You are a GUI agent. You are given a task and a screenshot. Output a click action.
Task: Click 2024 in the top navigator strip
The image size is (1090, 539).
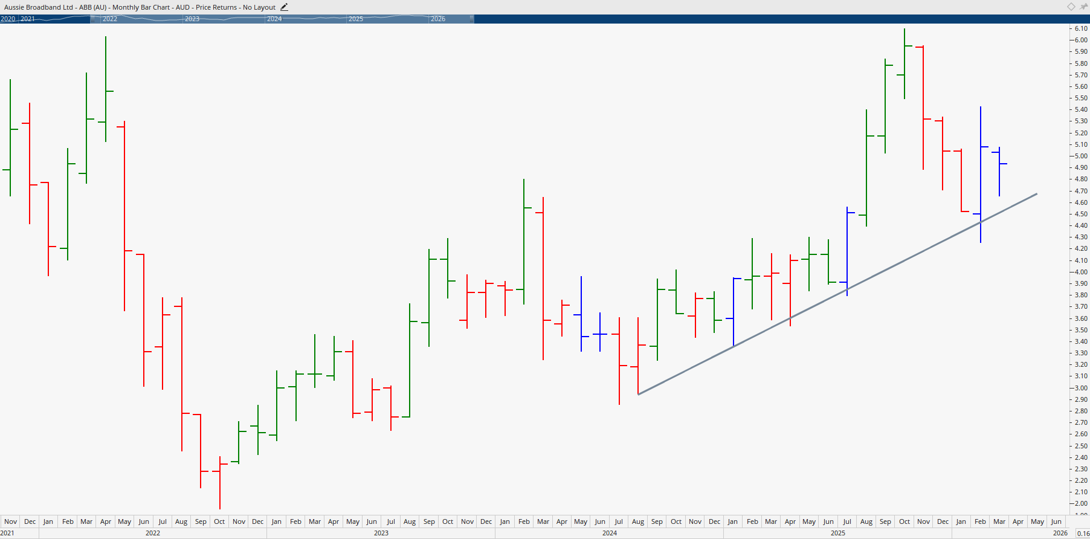click(274, 19)
